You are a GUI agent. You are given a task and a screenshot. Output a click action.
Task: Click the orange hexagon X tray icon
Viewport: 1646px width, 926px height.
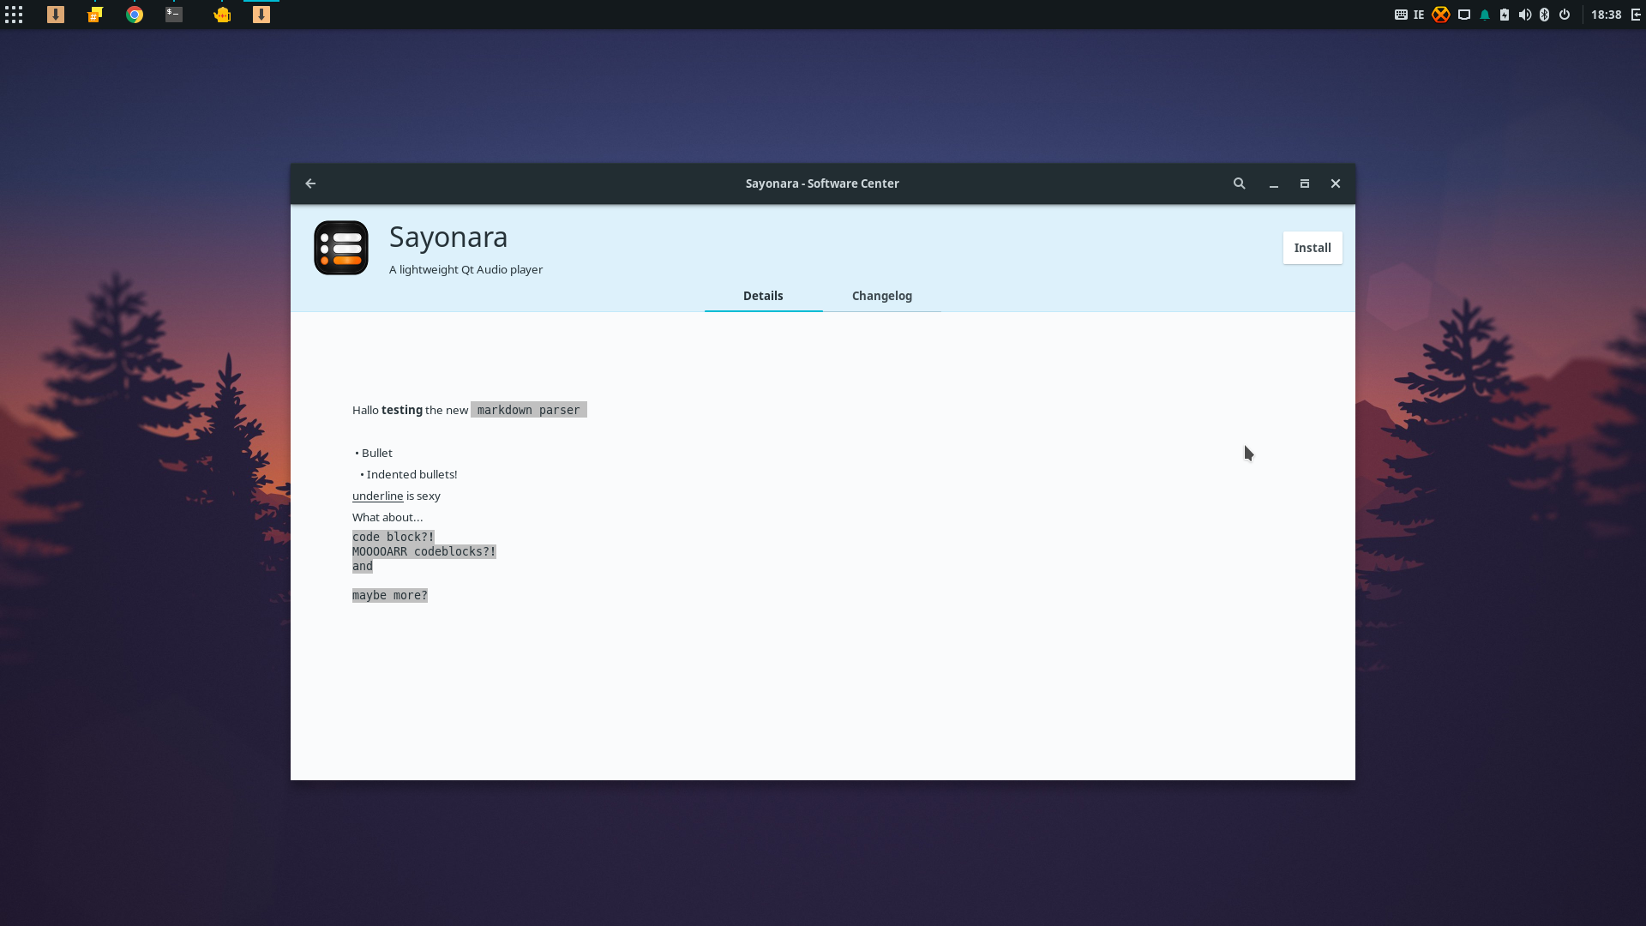pos(1441,15)
